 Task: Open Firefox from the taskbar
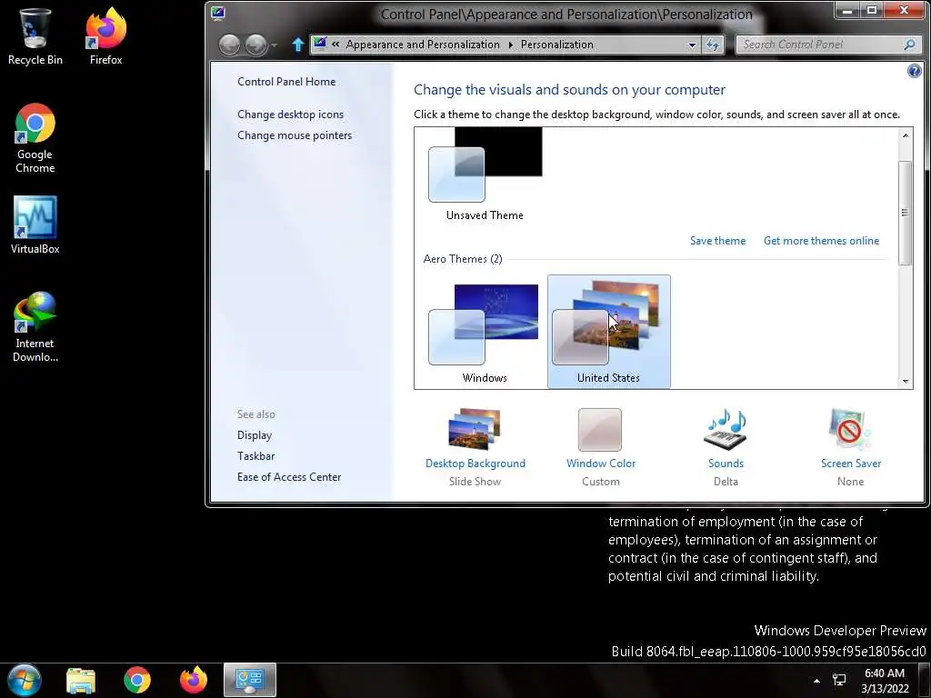[194, 680]
